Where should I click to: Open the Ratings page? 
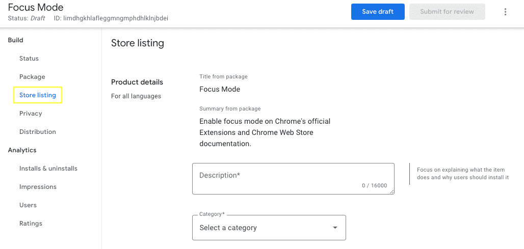click(31, 224)
